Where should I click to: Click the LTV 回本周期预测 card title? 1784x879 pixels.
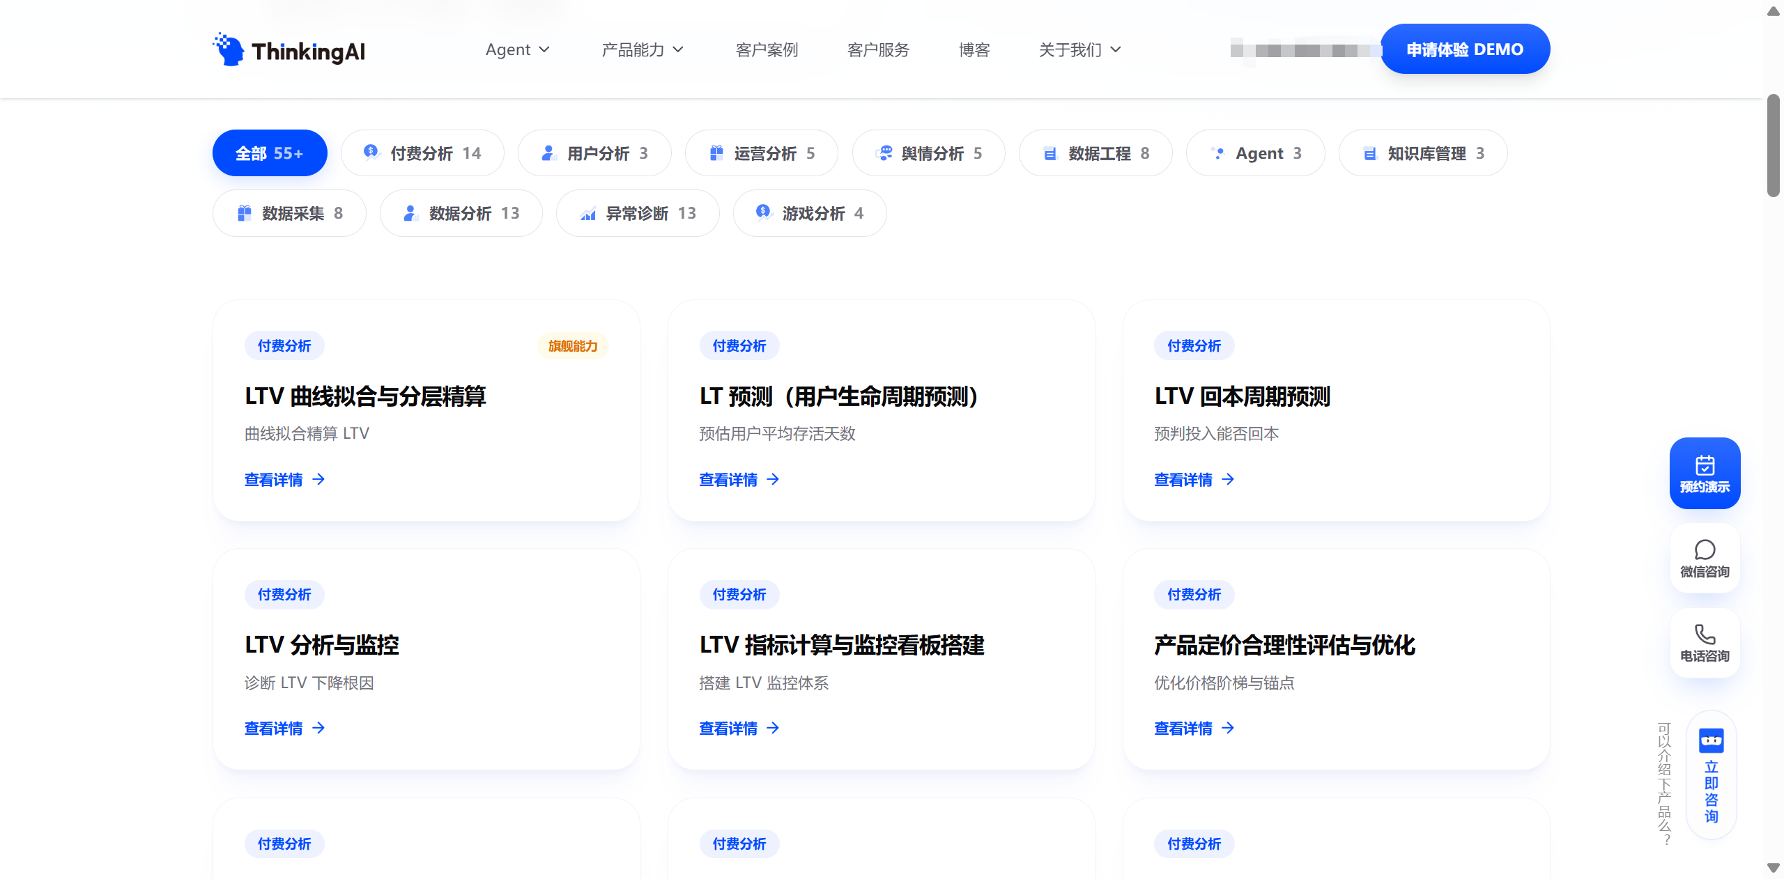point(1243,396)
